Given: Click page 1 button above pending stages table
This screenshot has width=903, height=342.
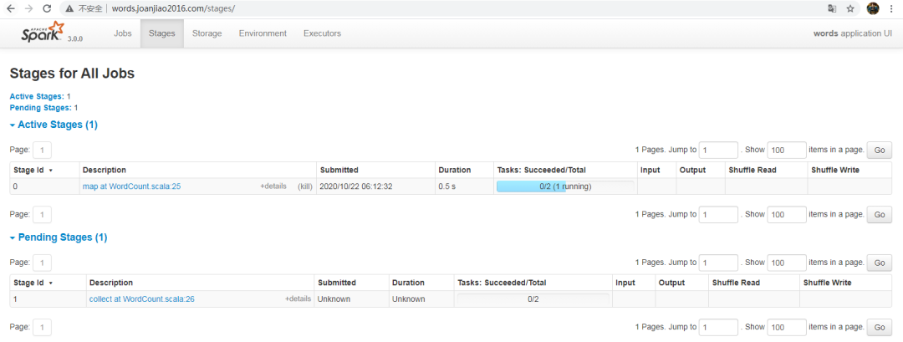Looking at the screenshot, I should pos(42,263).
